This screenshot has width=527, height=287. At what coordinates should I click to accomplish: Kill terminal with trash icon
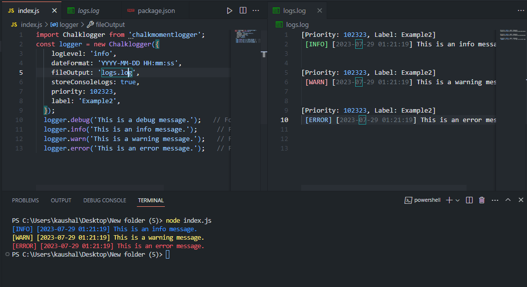tap(482, 200)
